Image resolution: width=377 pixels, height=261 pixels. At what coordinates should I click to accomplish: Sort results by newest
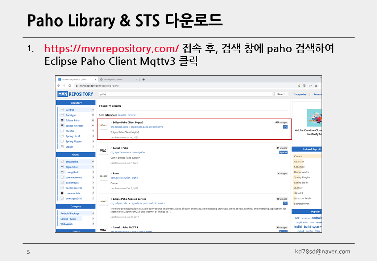coord(132,115)
